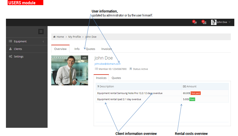Go to My Profile breadcrumb link
The height and width of the screenshot is (136, 238).
point(74,37)
